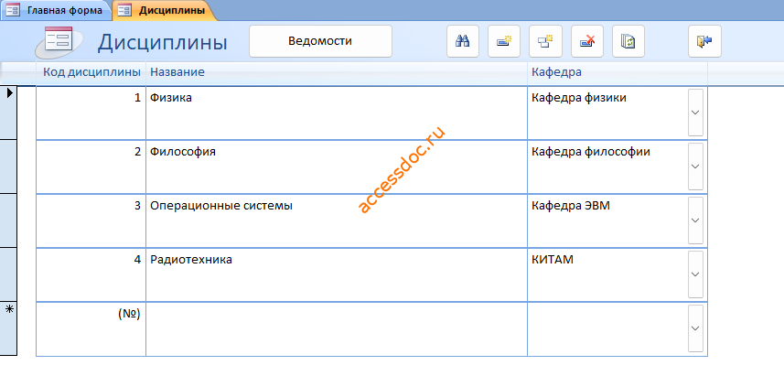The height and width of the screenshot is (376, 784).
Task: Switch to the Главная форма tab
Action: click(57, 10)
